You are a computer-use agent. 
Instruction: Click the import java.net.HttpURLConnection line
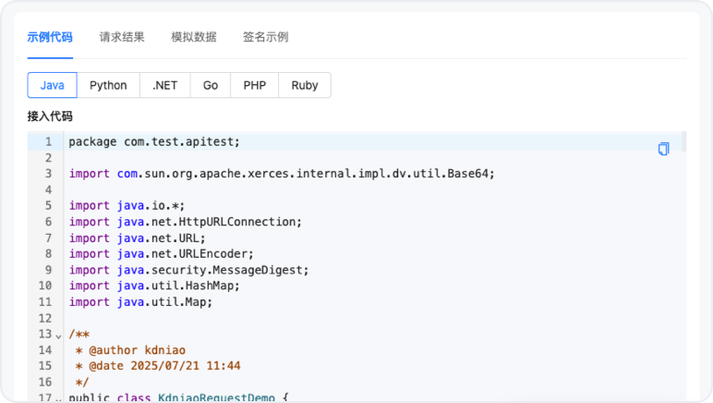click(x=186, y=222)
